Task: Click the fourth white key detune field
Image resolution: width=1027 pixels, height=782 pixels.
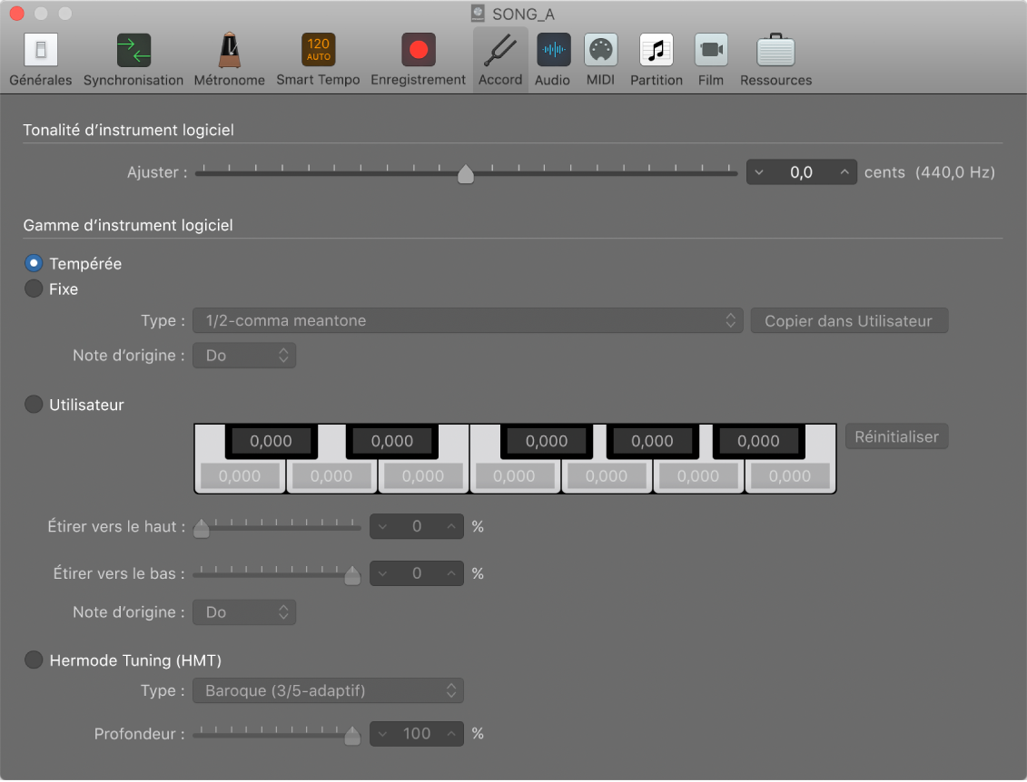Action: 514,476
